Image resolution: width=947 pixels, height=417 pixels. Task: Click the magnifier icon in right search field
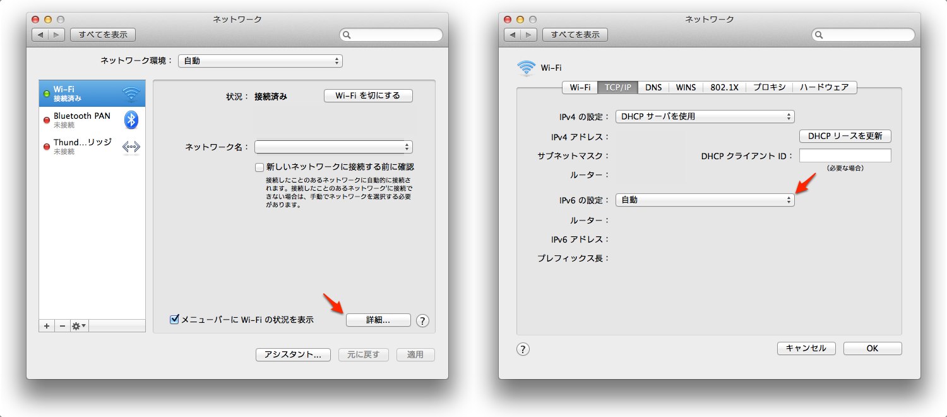(819, 35)
